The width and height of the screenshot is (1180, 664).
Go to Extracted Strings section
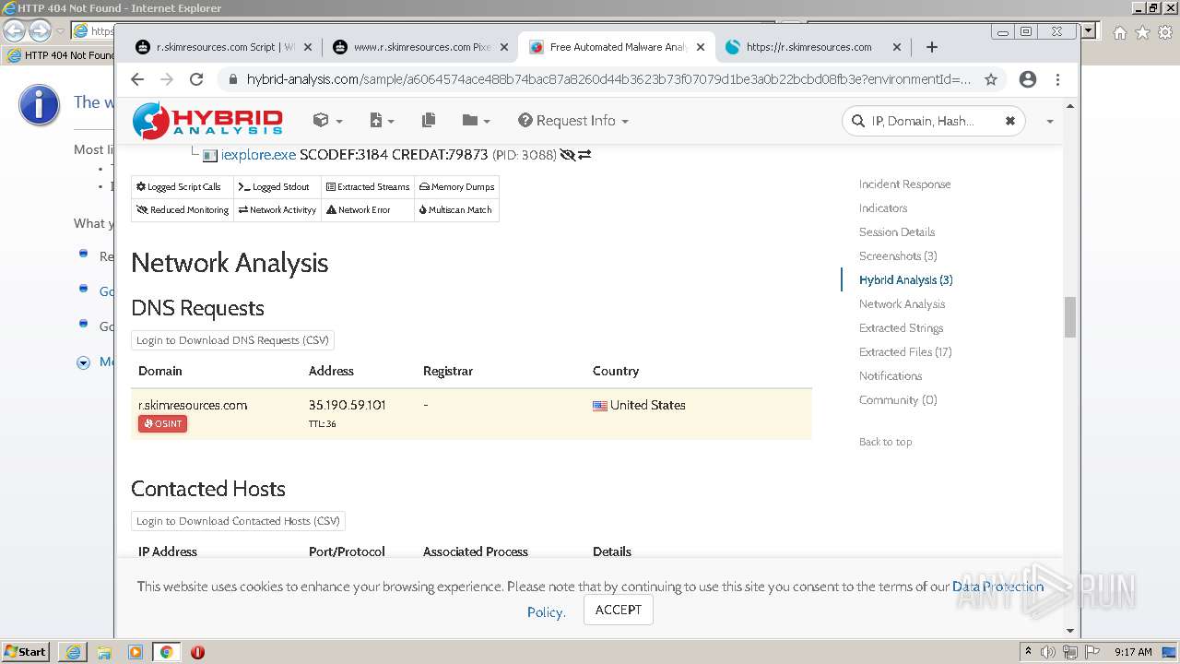point(901,328)
